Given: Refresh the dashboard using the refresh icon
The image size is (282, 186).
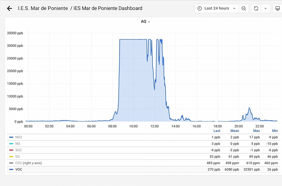Looking at the screenshot, I should [x=256, y=9].
